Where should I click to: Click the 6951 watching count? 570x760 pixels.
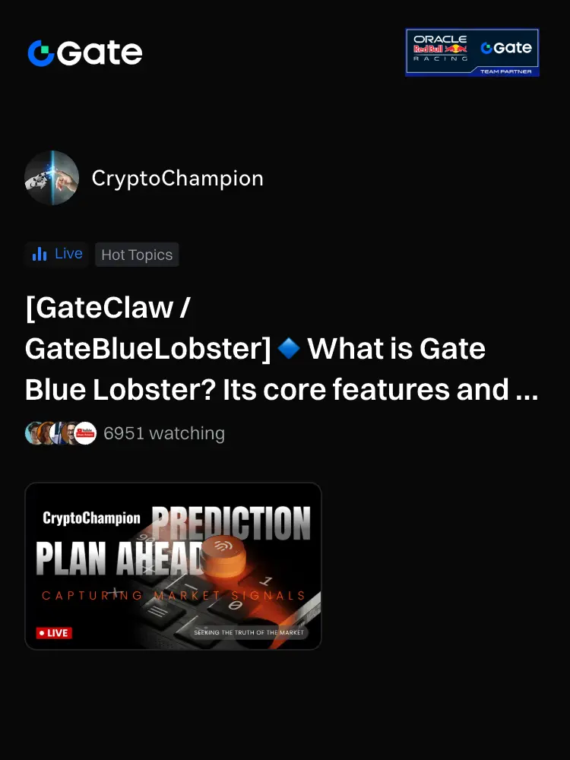[164, 433]
